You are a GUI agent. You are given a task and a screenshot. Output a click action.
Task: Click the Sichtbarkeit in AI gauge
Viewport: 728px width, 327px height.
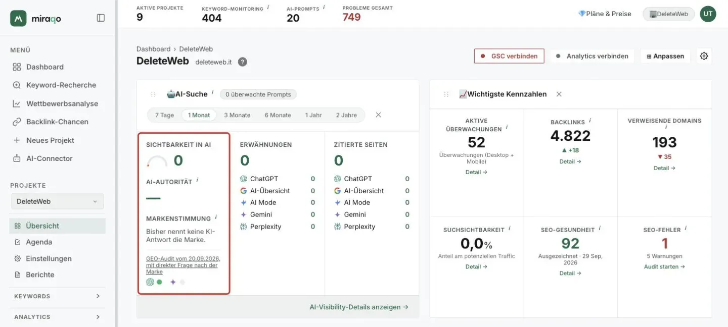pos(157,161)
